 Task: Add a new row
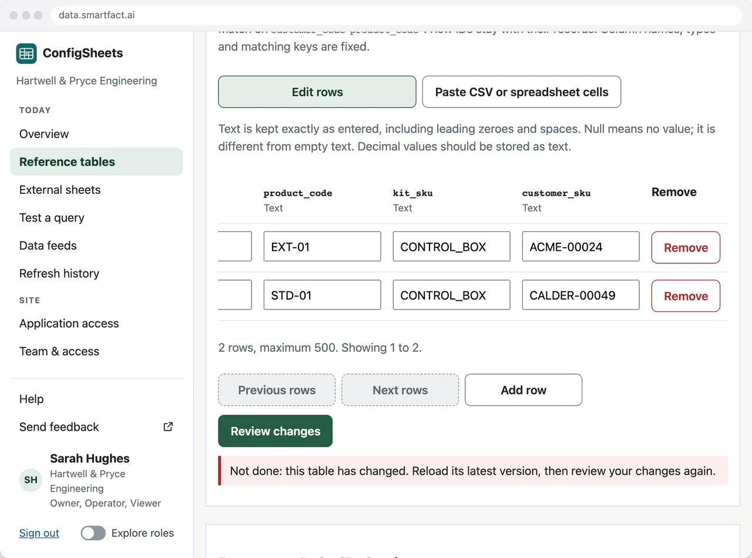[x=523, y=390]
